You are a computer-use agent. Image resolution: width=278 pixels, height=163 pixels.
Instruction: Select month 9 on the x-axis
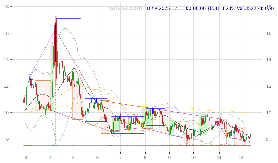point(169,157)
